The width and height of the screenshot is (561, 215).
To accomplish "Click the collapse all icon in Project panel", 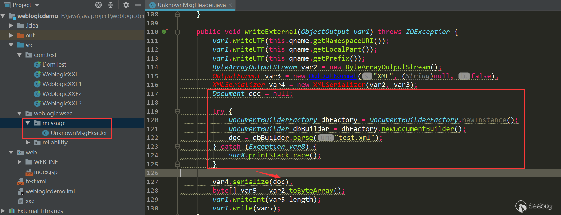I will [111, 5].
